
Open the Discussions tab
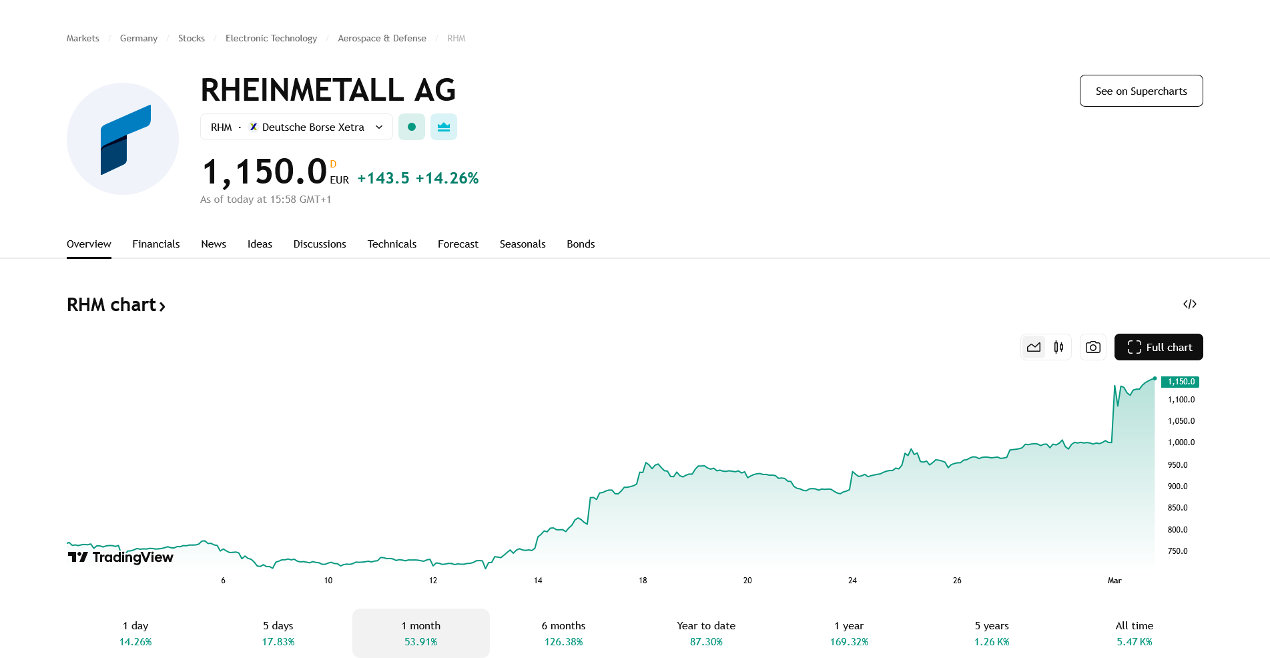pyautogui.click(x=320, y=244)
